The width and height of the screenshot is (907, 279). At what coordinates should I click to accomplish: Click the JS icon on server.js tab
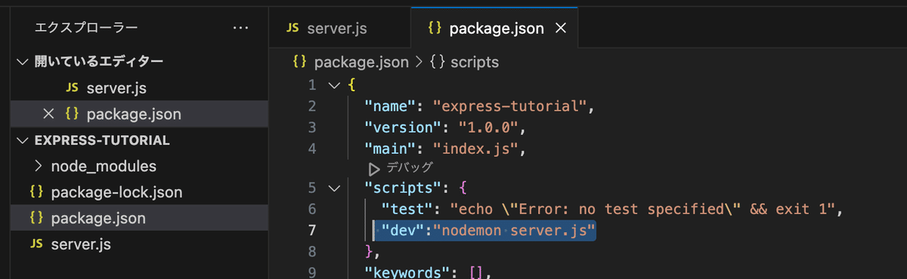(x=293, y=29)
